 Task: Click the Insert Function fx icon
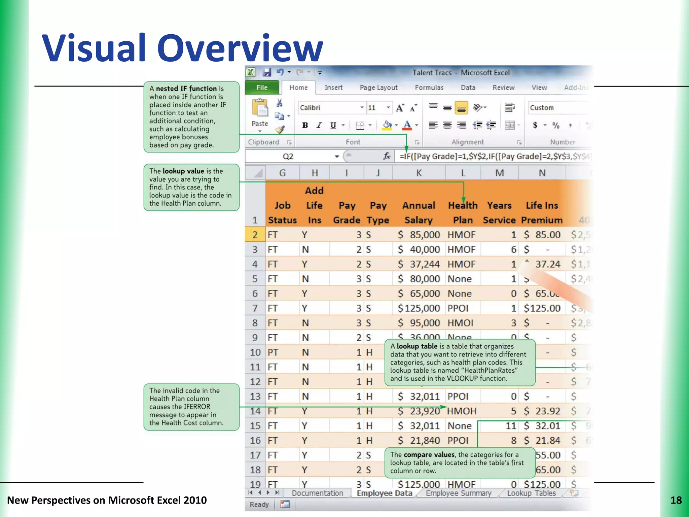pos(387,156)
